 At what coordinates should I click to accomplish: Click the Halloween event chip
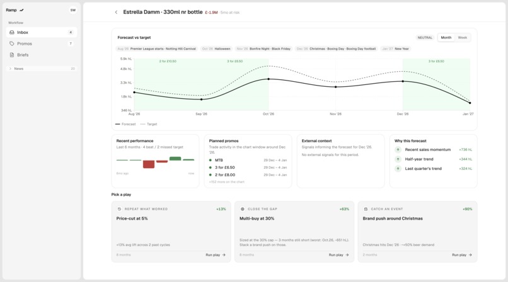point(216,49)
